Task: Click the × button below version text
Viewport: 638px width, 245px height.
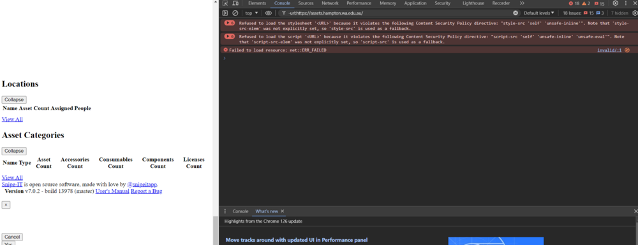Action: [x=6, y=206]
